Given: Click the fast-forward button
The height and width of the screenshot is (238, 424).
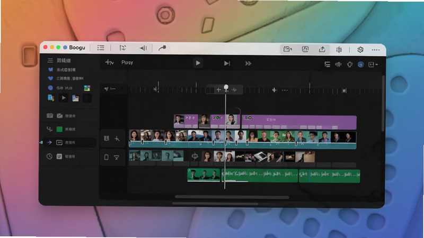Looking at the screenshot, I should point(248,63).
